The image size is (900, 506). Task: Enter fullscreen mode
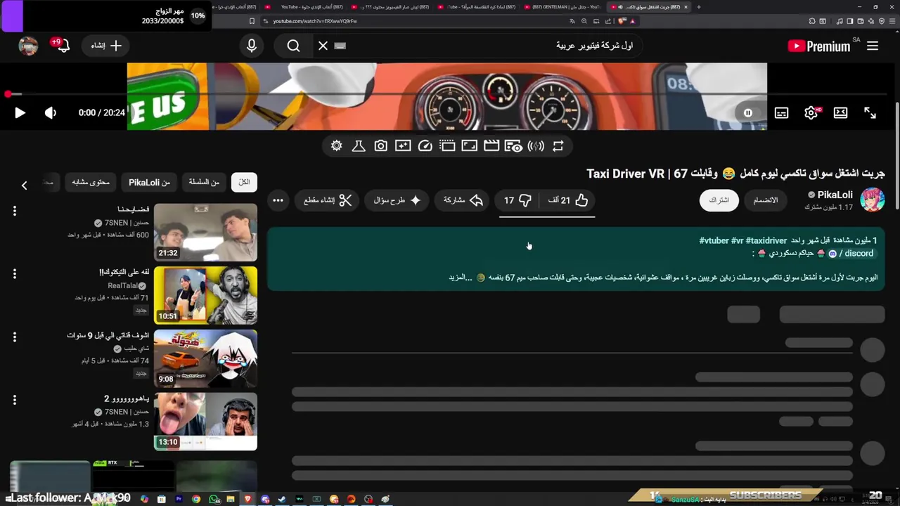870,112
